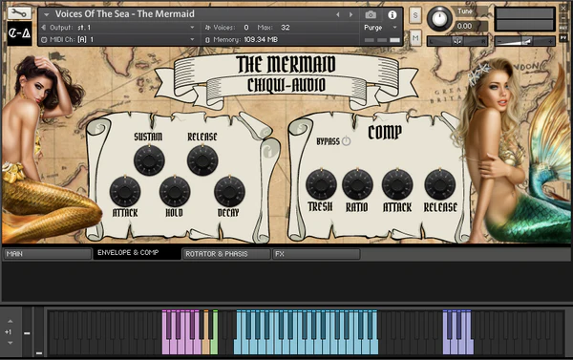Click the green key on keyboard
The image size is (573, 360).
(215, 332)
